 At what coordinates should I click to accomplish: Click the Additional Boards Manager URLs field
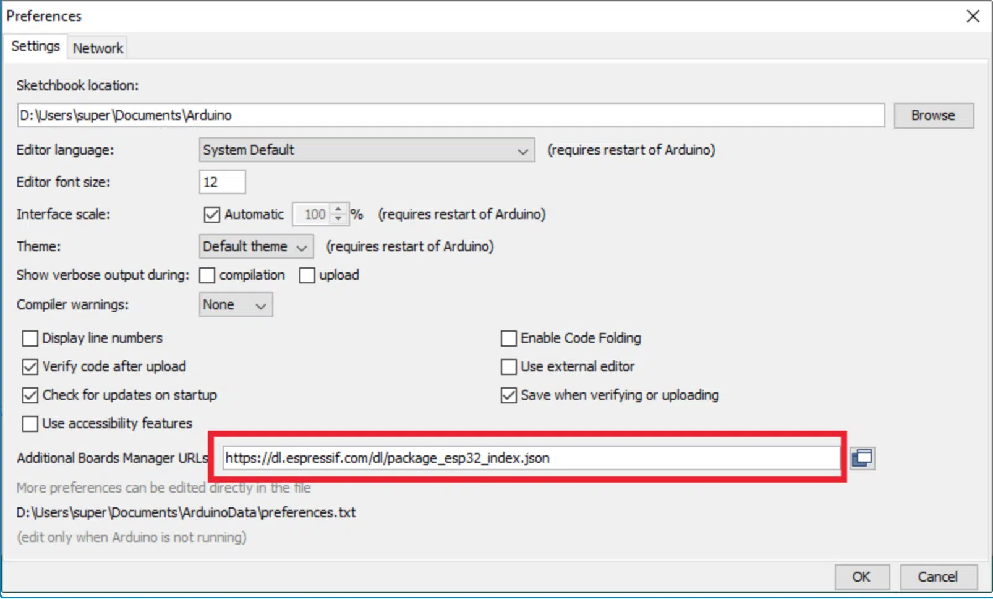pos(531,458)
